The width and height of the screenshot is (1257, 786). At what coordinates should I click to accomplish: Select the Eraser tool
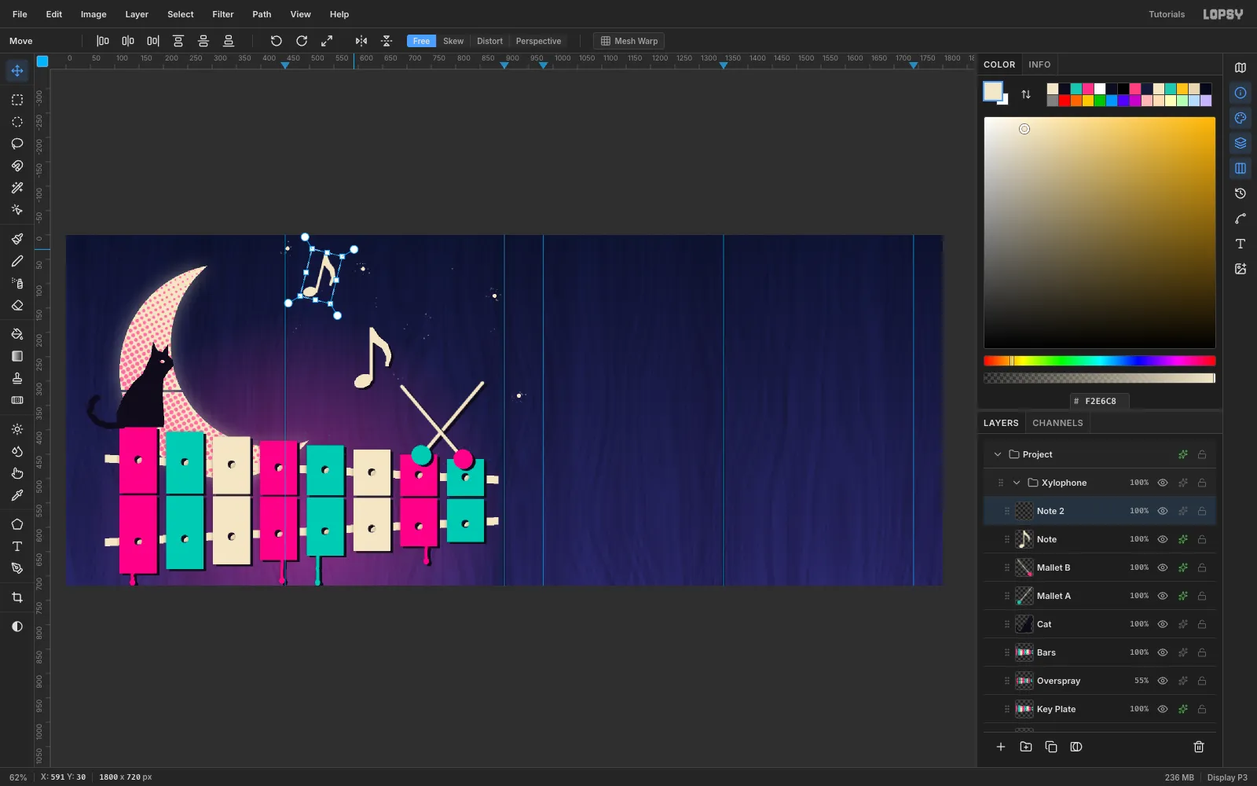click(16, 305)
